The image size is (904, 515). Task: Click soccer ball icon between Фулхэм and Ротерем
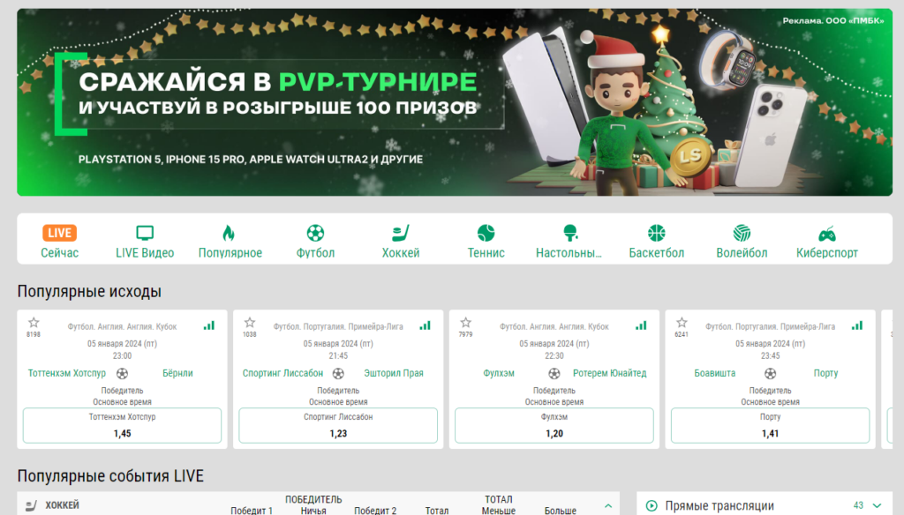pos(554,373)
